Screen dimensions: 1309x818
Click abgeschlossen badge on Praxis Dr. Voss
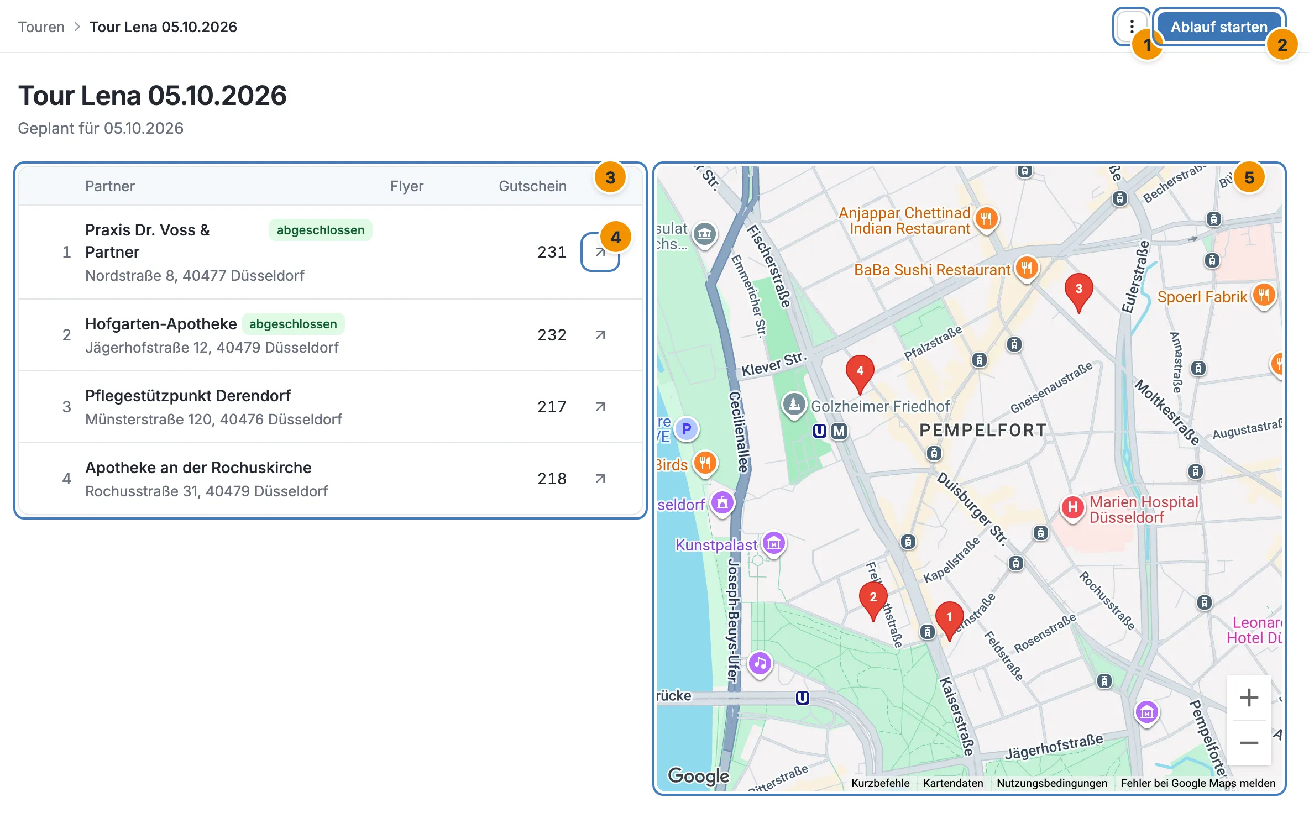321,230
